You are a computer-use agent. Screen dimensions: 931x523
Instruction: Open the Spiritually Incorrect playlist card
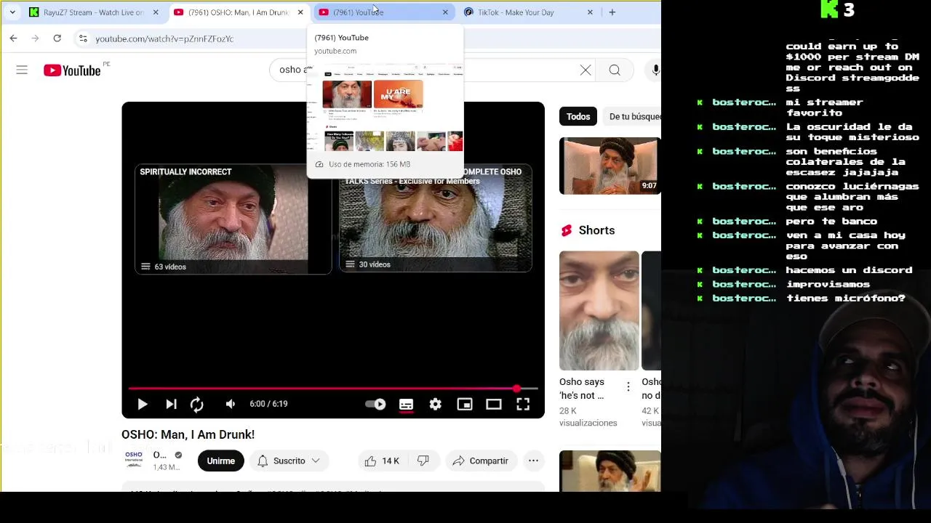233,219
